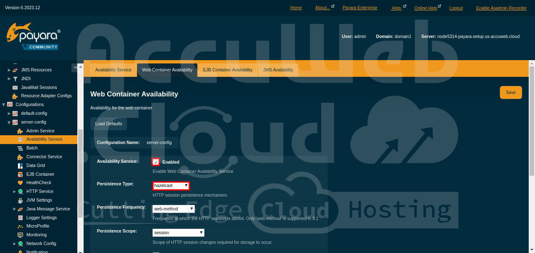
Task: Click the Save button
Action: click(x=511, y=92)
